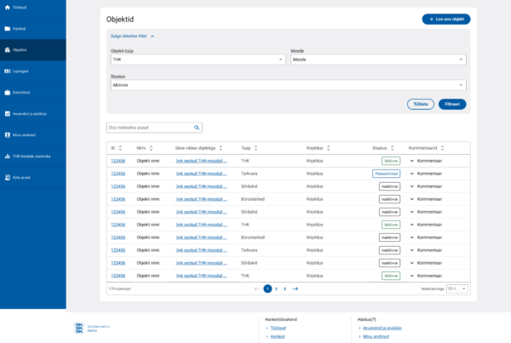511x343 pixels.
Task: Sort the table by ID column
Action: click(x=122, y=148)
